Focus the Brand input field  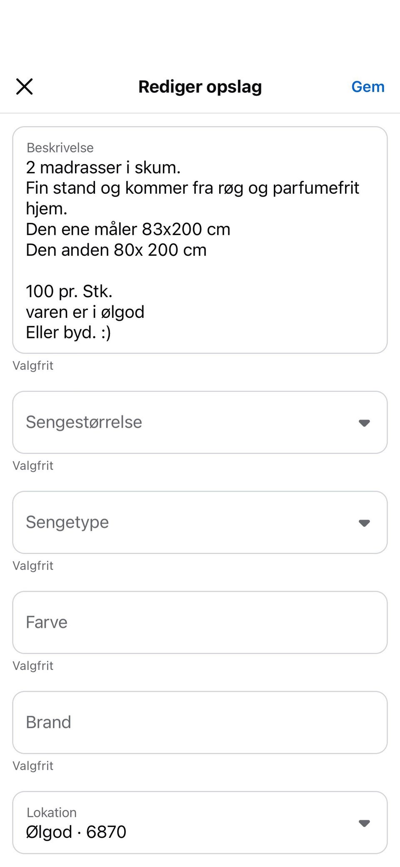pyautogui.click(x=200, y=722)
